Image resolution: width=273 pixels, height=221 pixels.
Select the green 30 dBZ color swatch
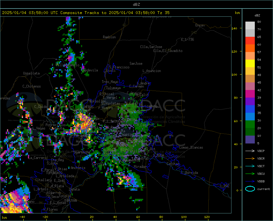click(250, 124)
